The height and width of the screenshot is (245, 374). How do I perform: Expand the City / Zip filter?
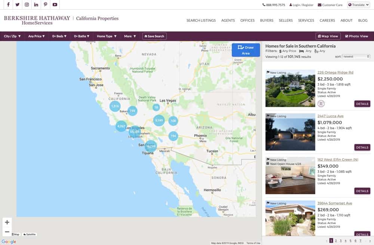pos(12,36)
